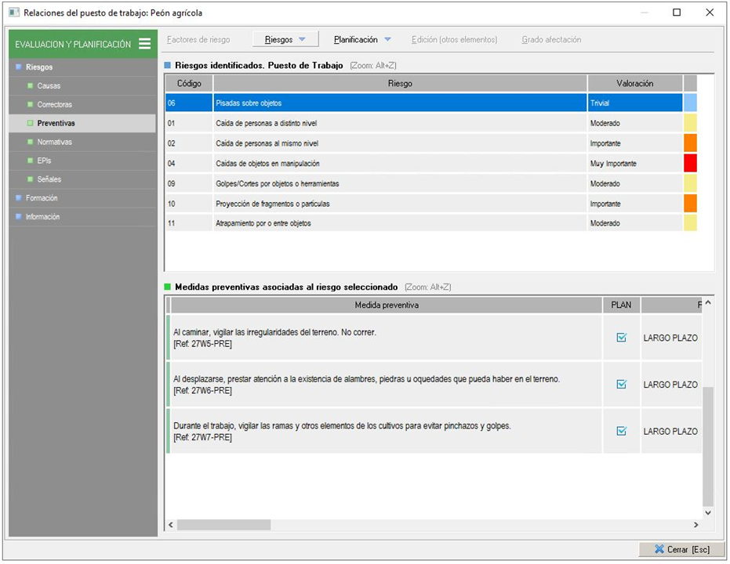Viewport: 730px width, 564px height.
Task: Toggle PLAN checkbox for measure 27W7-PRE
Action: tap(622, 431)
